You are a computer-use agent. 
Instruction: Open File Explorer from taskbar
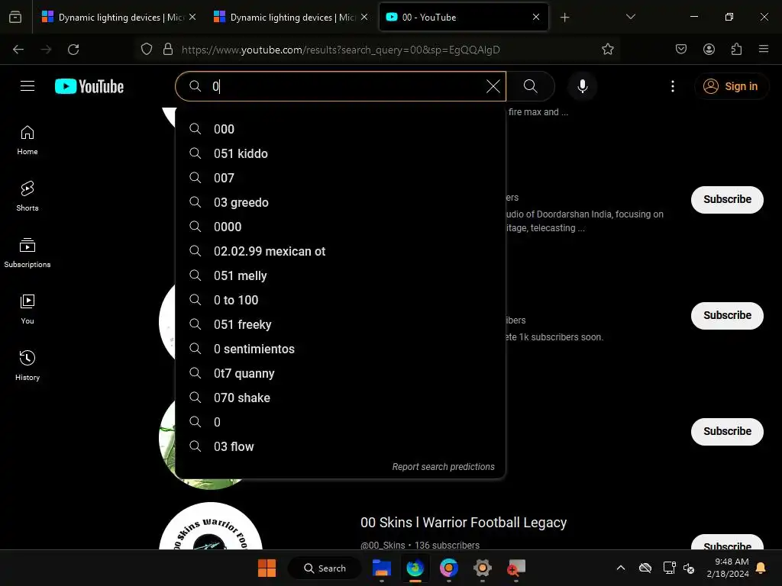point(382,568)
